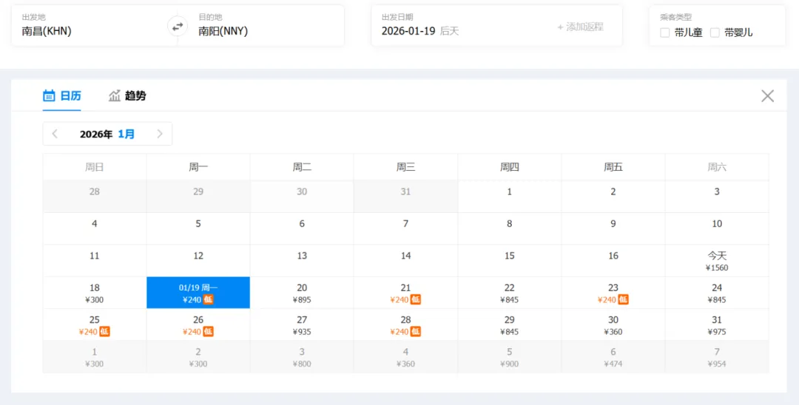Select the highlighted 01/19 周一 cell
Screen dimensions: 799x405
click(198, 293)
